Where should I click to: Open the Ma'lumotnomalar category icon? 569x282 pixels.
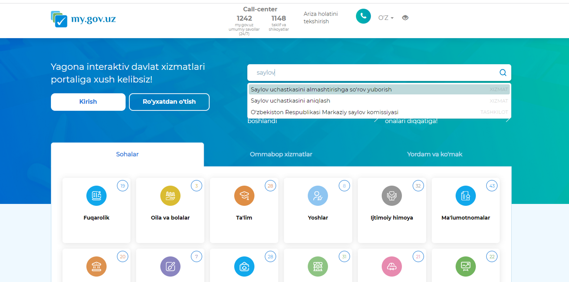point(466,196)
